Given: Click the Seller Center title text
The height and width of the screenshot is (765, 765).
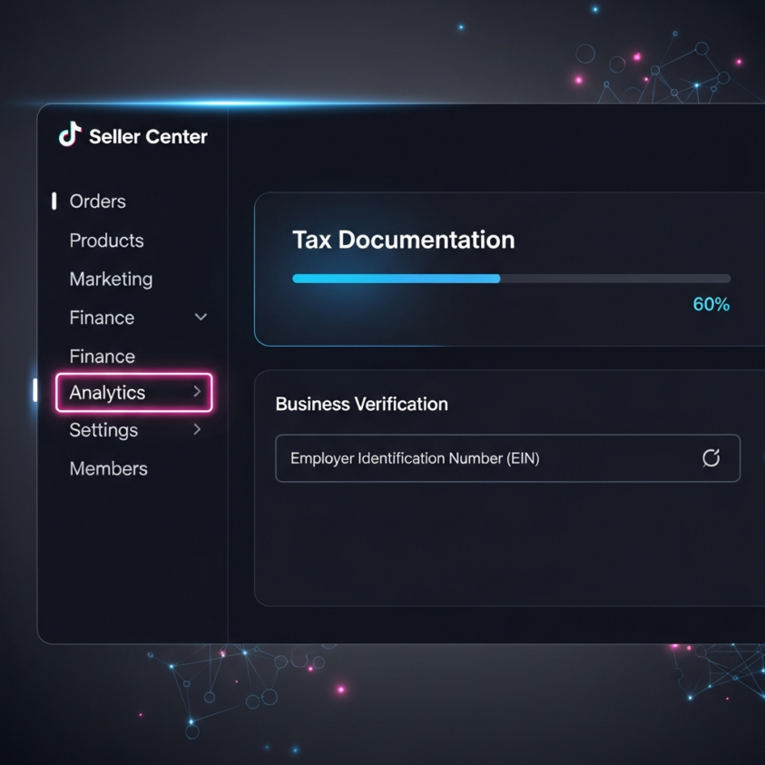Looking at the screenshot, I should pyautogui.click(x=148, y=137).
